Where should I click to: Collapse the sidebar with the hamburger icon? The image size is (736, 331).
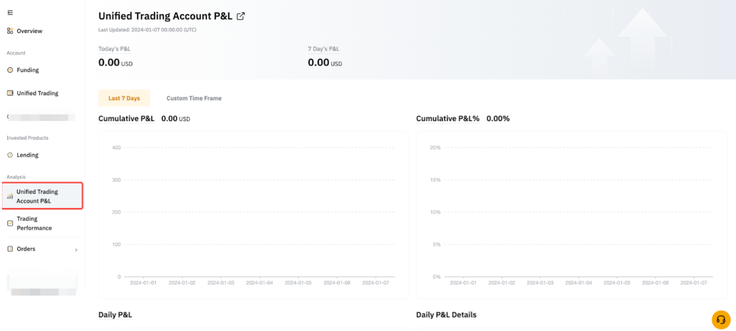pos(10,13)
